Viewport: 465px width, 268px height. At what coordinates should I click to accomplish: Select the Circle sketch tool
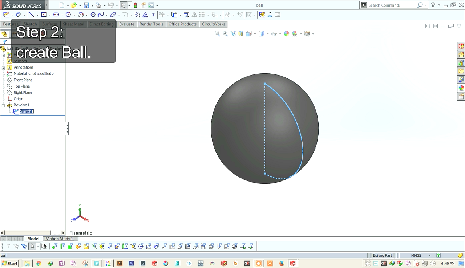68,15
